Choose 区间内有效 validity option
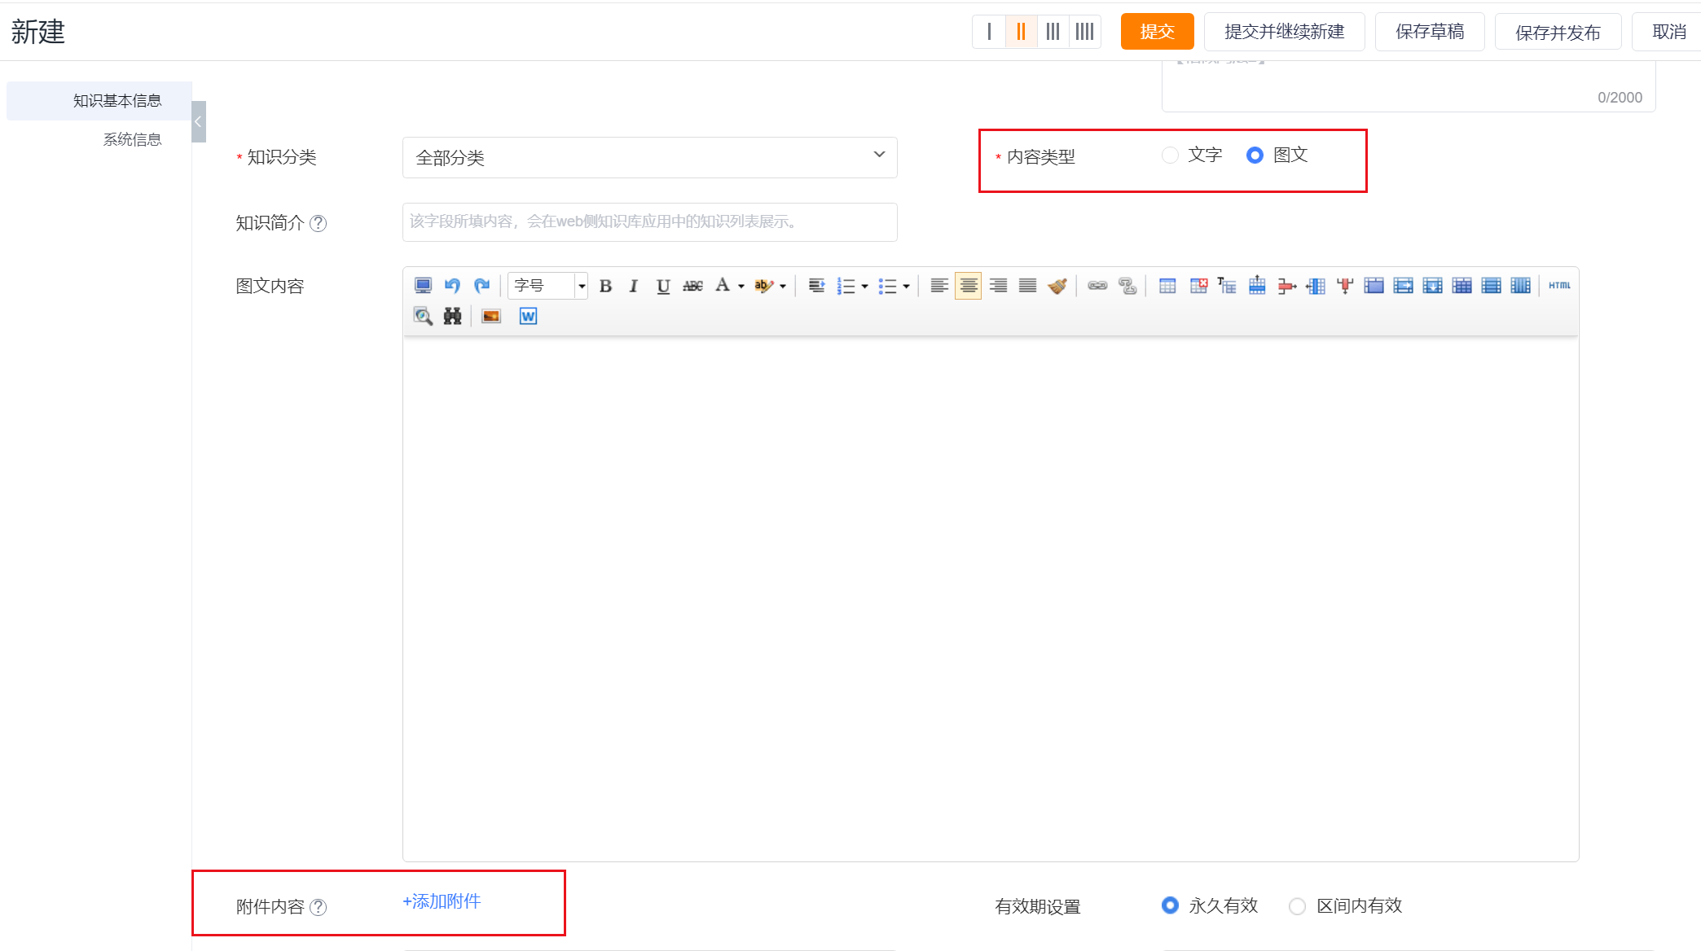This screenshot has height=951, width=1701. pyautogui.click(x=1298, y=906)
